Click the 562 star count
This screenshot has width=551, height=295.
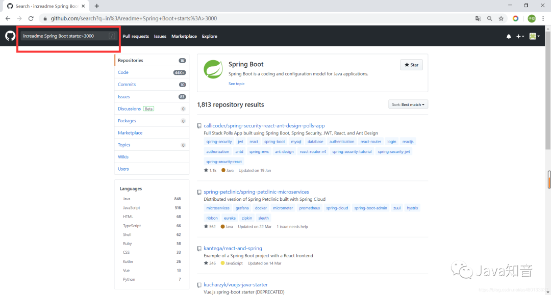coord(210,227)
